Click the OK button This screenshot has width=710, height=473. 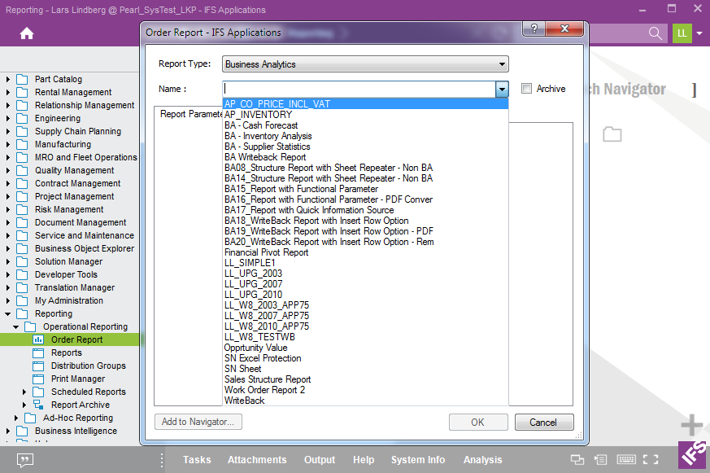click(478, 423)
